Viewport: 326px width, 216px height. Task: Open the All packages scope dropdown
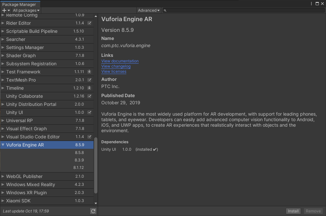tap(26, 10)
